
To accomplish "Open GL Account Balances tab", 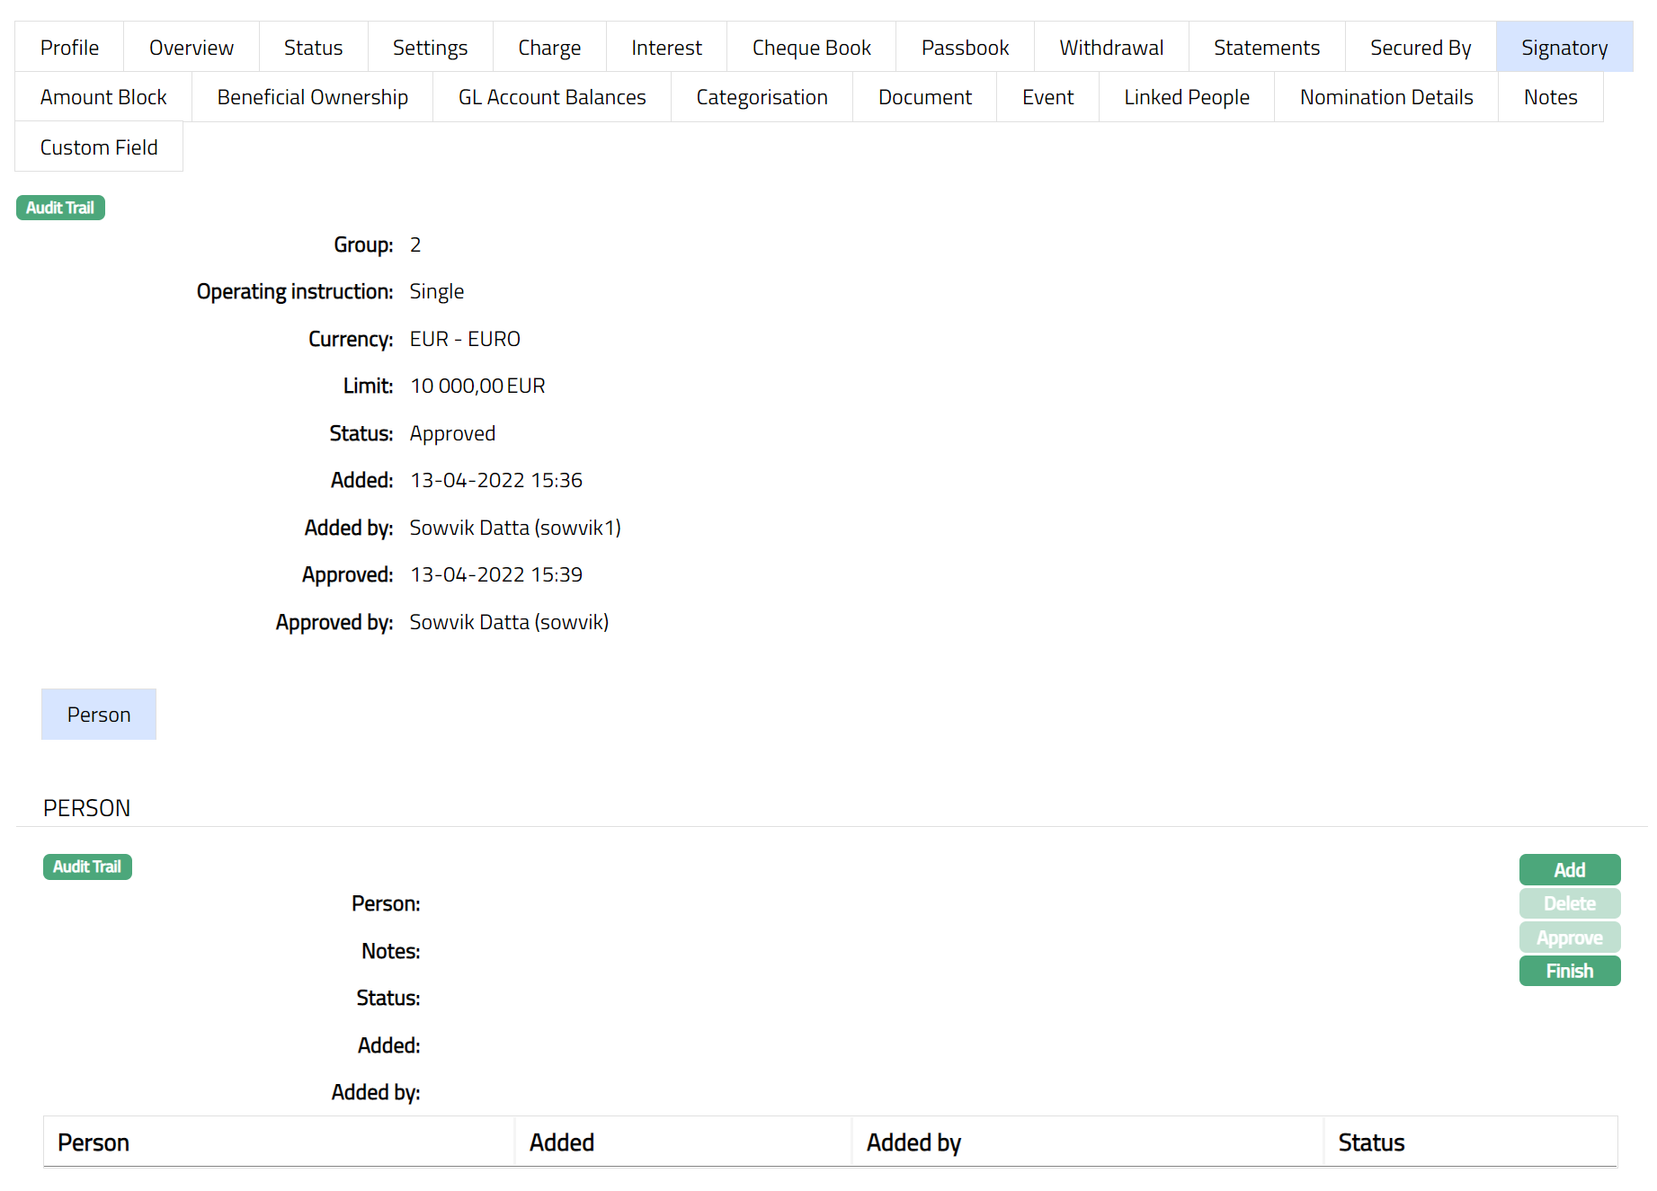I will (x=551, y=97).
